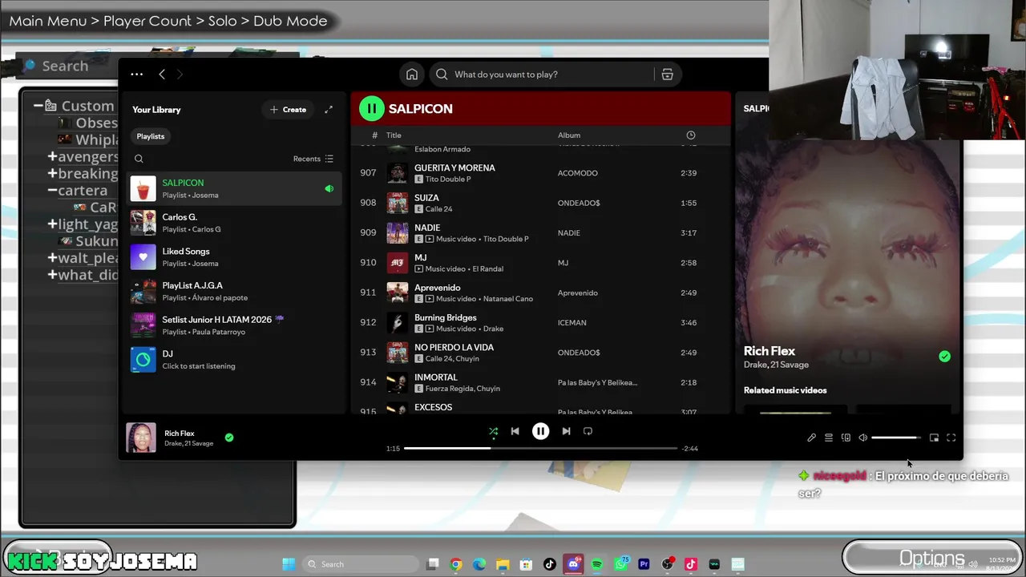Viewport: 1026px width, 577px height.
Task: Go to Spotify Home
Action: coord(412,75)
